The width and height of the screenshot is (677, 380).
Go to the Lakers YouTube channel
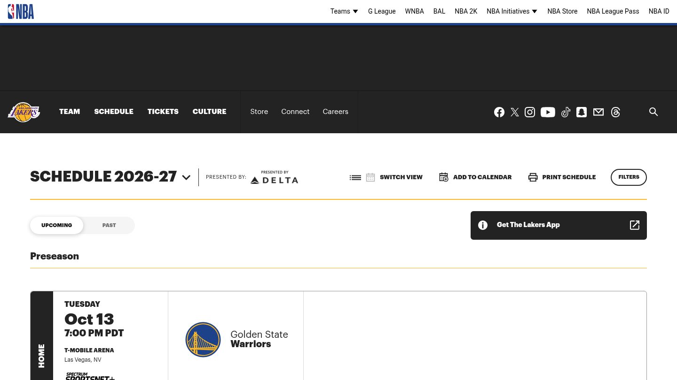click(x=548, y=112)
